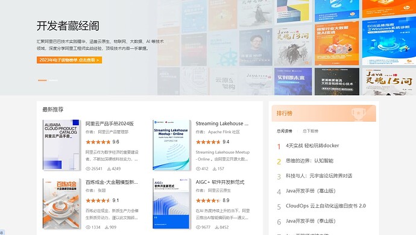Click the AIGC+ 软件开发新范式 title text
This screenshot has height=235, width=416.
220,182
